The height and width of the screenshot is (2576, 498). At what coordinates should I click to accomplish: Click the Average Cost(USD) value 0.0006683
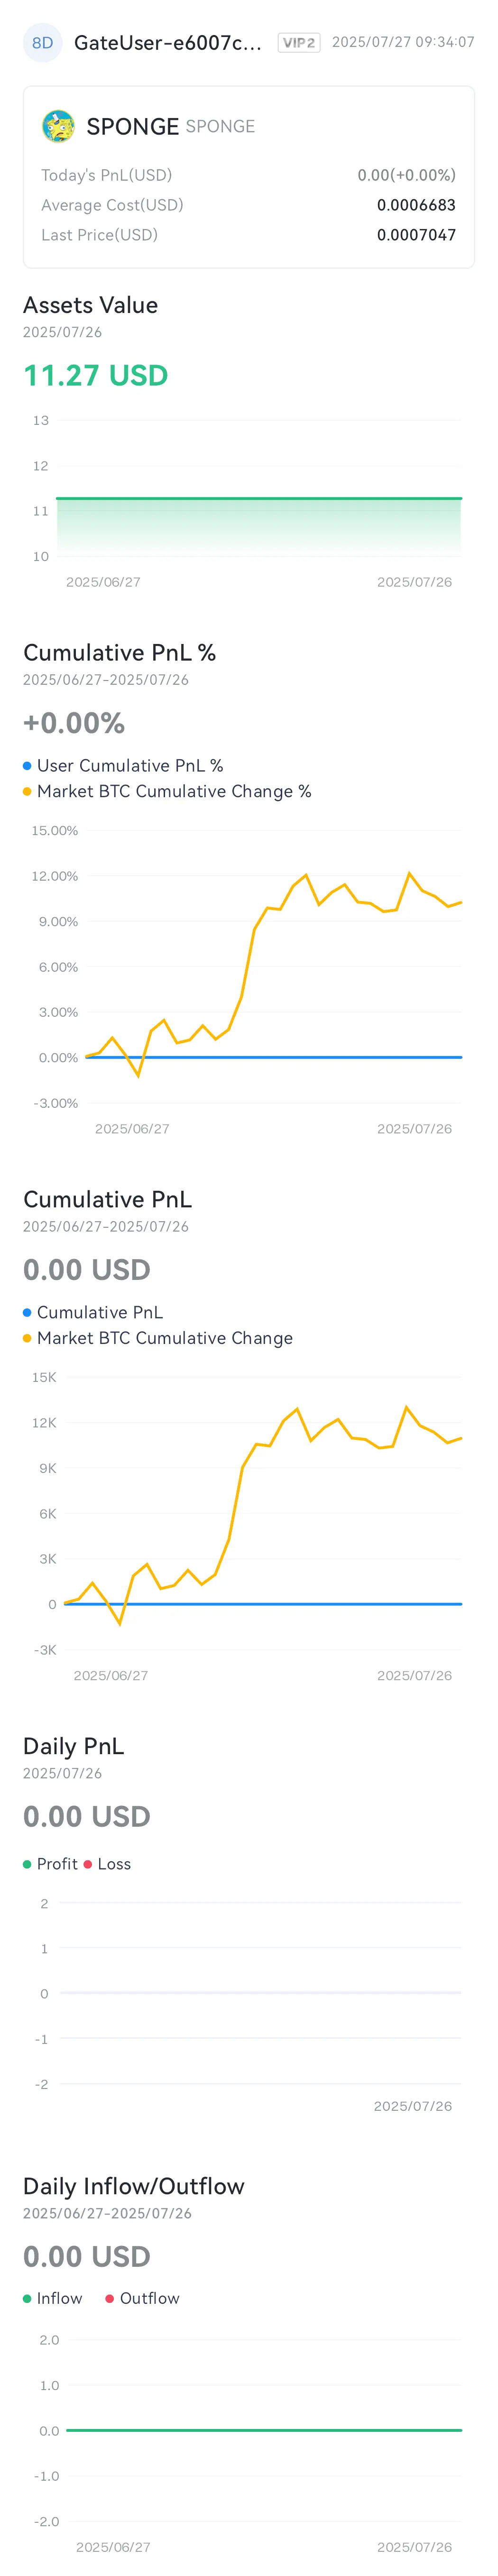416,205
